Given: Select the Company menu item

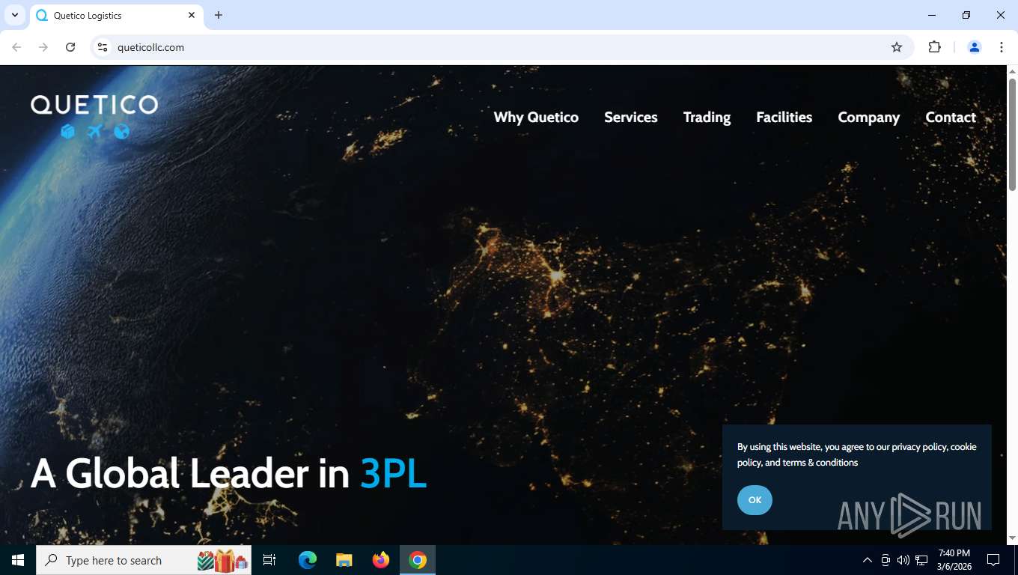Looking at the screenshot, I should click(868, 118).
